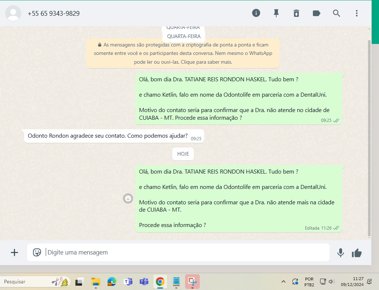This screenshot has width=379, height=290.
Task: Start voice recording with microphone icon
Action: click(x=341, y=253)
